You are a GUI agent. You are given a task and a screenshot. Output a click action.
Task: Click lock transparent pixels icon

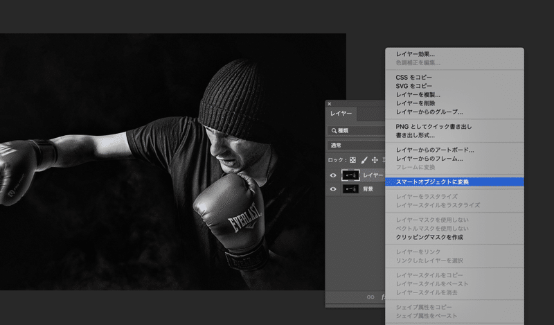tap(352, 160)
